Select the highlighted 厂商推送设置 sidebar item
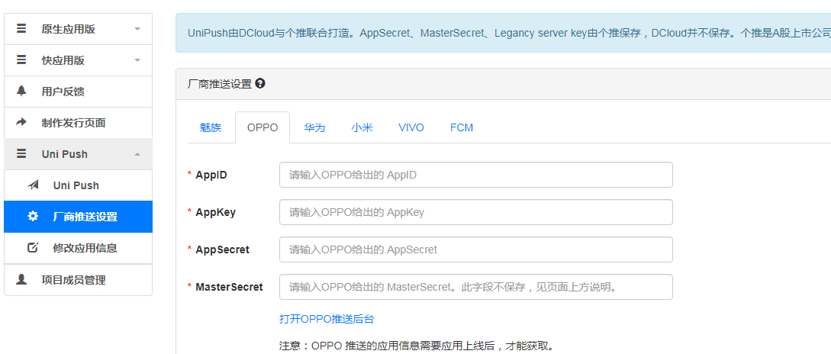The width and height of the screenshot is (831, 354). point(78,216)
